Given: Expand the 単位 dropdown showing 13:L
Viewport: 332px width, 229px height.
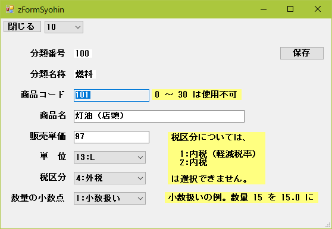Looking at the screenshot, I should point(109,157).
